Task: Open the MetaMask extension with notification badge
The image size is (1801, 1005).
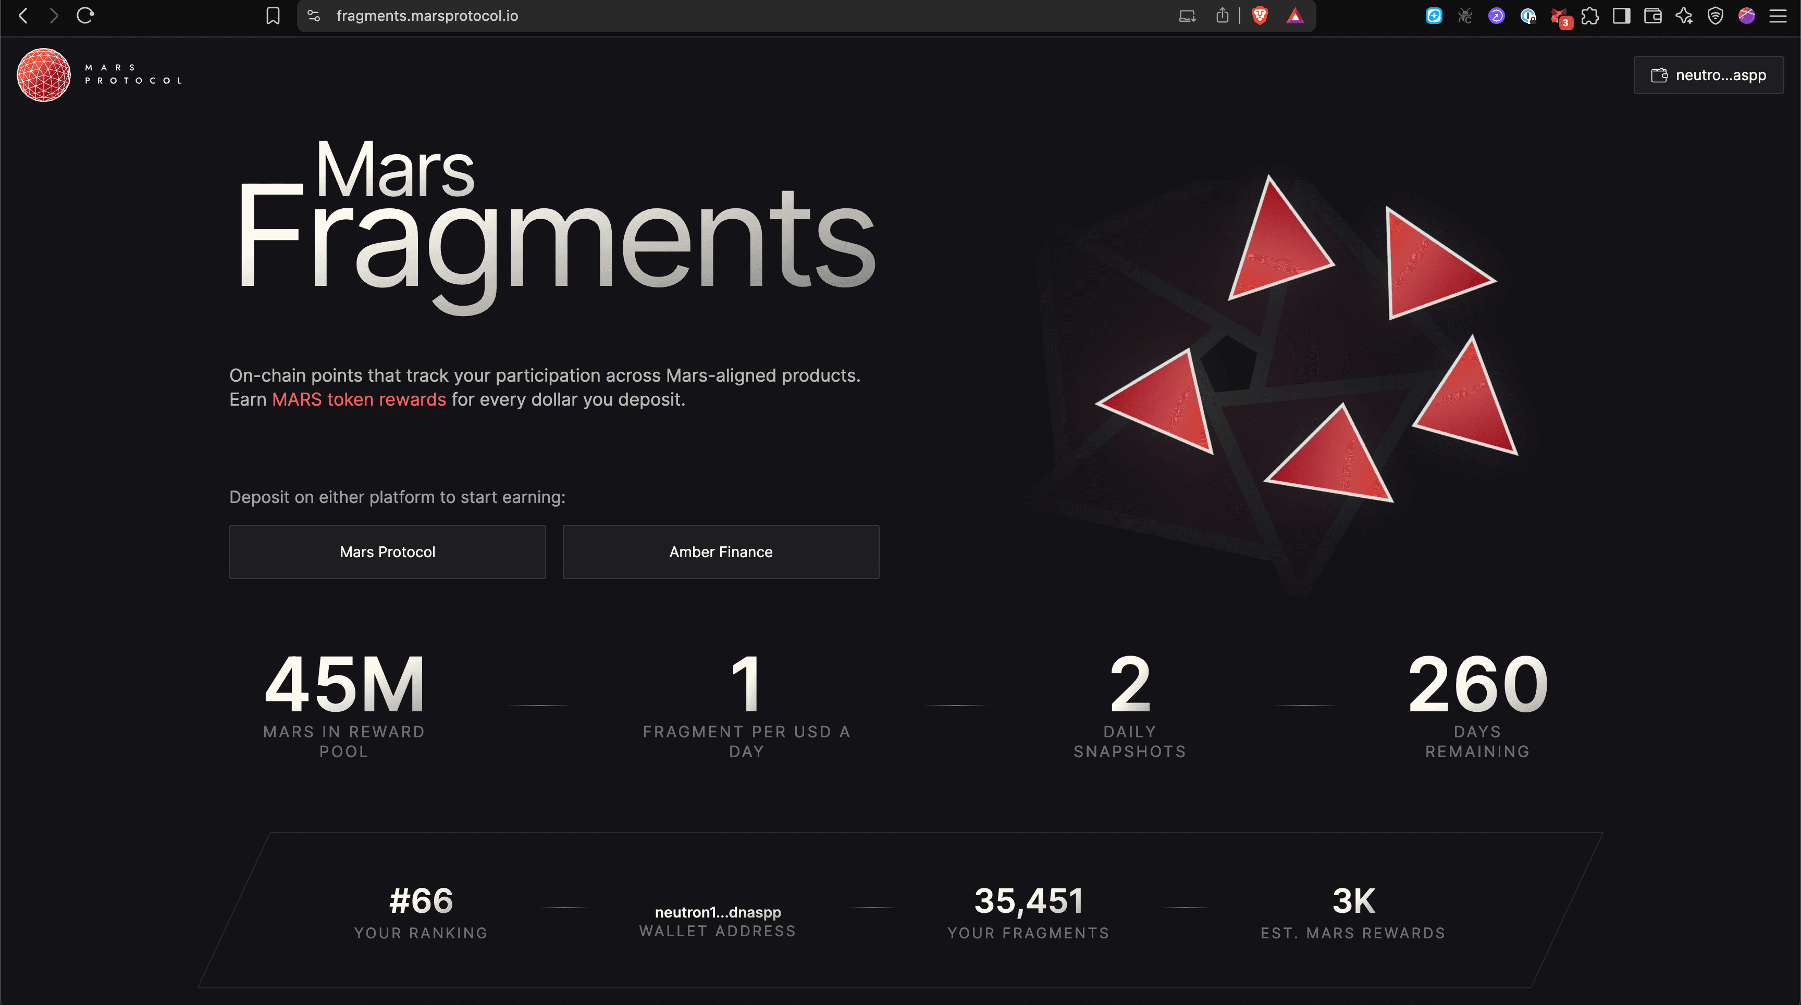Action: click(x=1560, y=16)
